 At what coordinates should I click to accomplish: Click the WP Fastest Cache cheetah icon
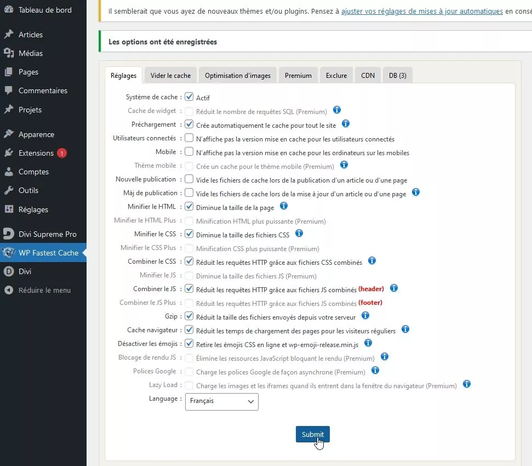pyautogui.click(x=8, y=253)
